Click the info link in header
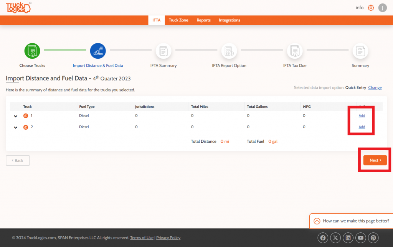This screenshot has width=393, height=247. coord(359,8)
